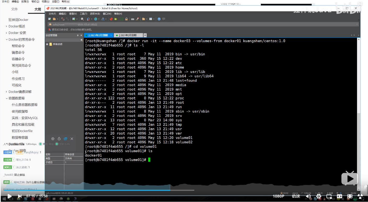Add a new session tab with plus button
The height and width of the screenshot is (202, 368).
point(145,35)
